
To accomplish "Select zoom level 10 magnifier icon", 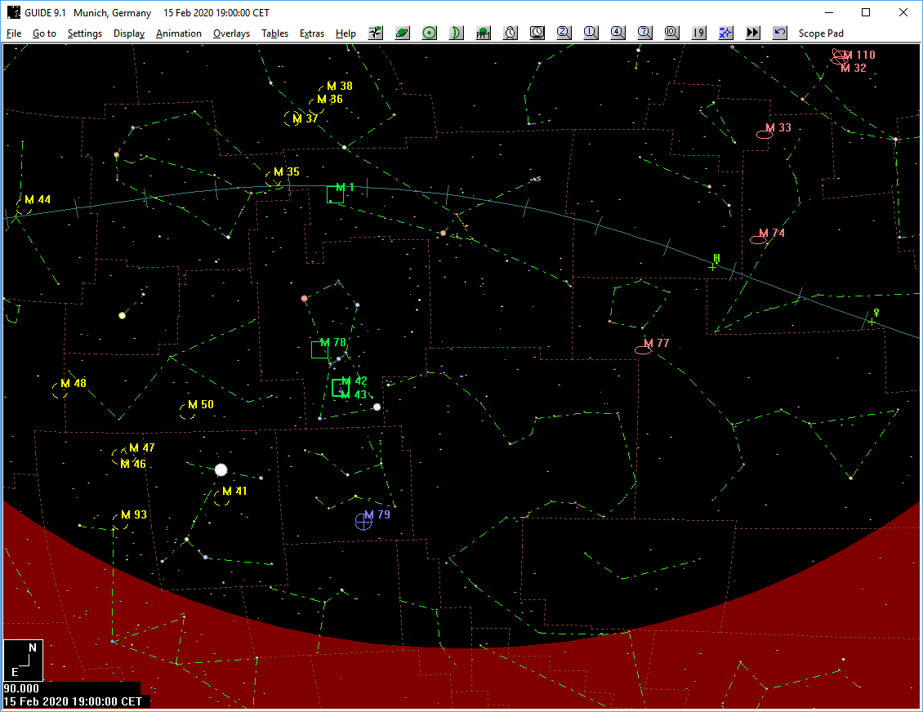I will pyautogui.click(x=672, y=33).
